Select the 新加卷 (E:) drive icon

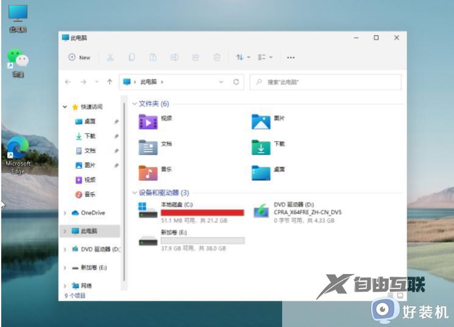(x=148, y=240)
